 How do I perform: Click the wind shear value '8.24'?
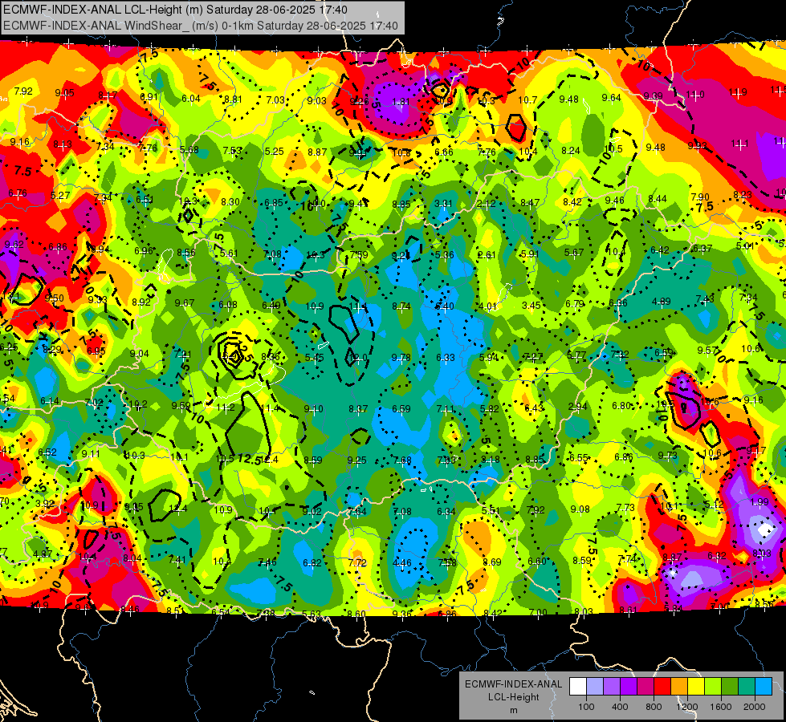click(x=571, y=150)
